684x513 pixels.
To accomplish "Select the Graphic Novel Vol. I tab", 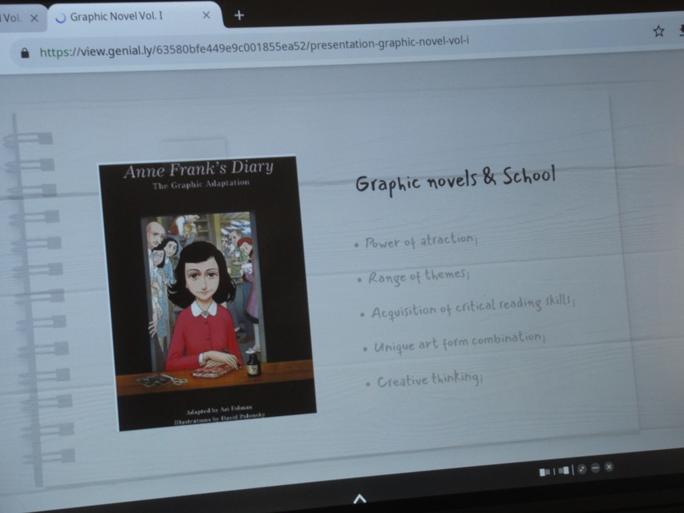I will [134, 17].
